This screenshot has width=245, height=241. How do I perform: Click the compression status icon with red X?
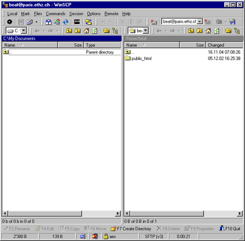(95, 237)
